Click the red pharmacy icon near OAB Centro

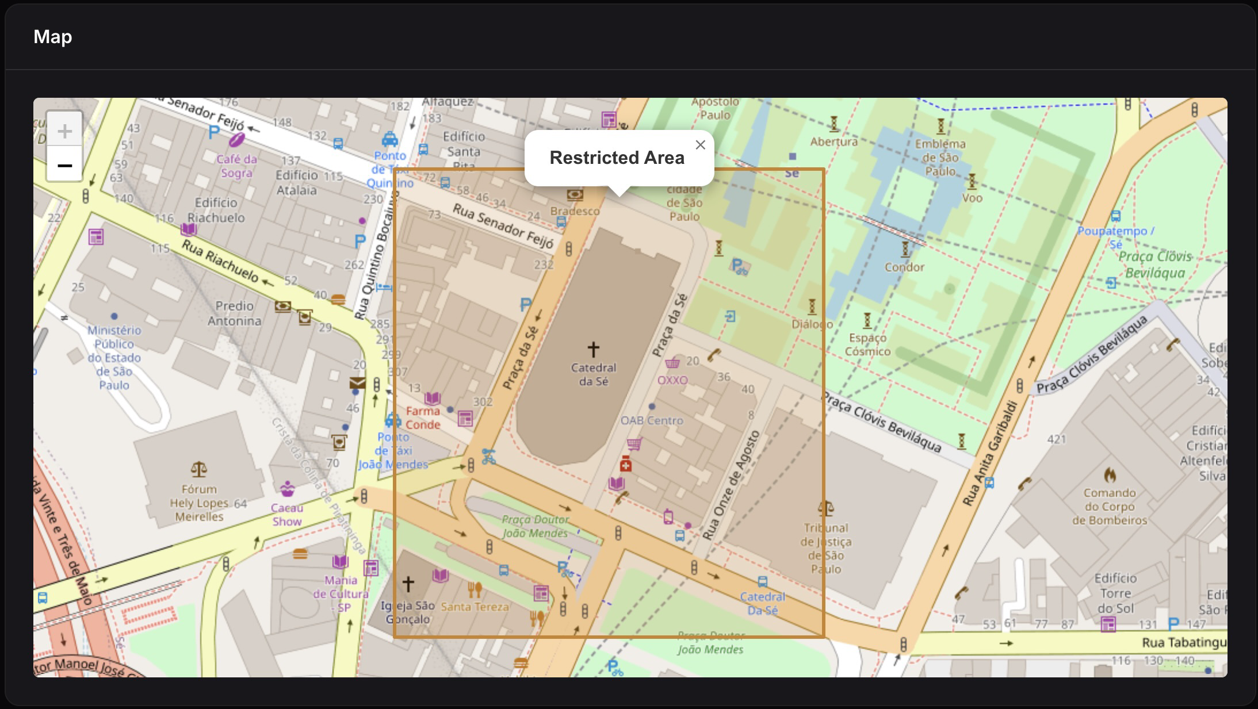click(626, 464)
